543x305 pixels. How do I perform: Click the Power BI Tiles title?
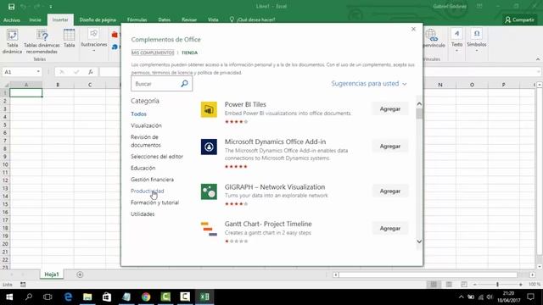point(245,104)
